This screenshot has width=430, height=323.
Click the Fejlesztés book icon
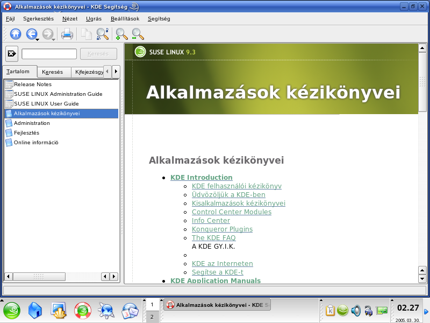[9, 133]
